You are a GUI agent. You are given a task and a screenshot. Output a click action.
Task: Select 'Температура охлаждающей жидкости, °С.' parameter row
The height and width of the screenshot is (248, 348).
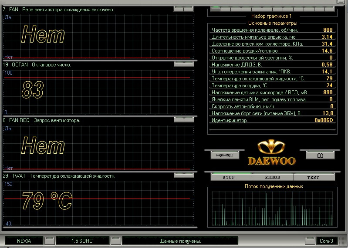[x=272, y=79]
